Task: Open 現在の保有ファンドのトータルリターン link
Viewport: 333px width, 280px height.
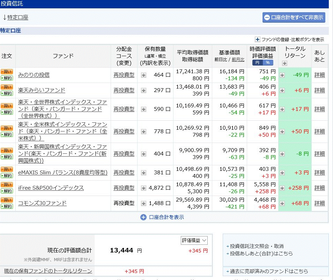Action: point(48,271)
